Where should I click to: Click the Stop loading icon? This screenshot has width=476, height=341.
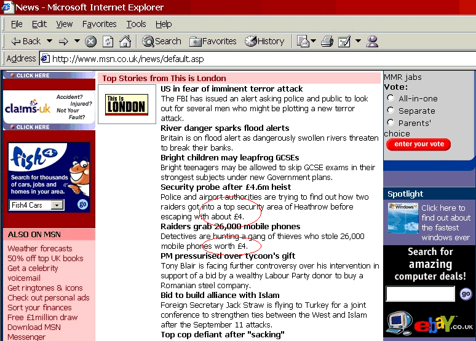[x=90, y=42]
